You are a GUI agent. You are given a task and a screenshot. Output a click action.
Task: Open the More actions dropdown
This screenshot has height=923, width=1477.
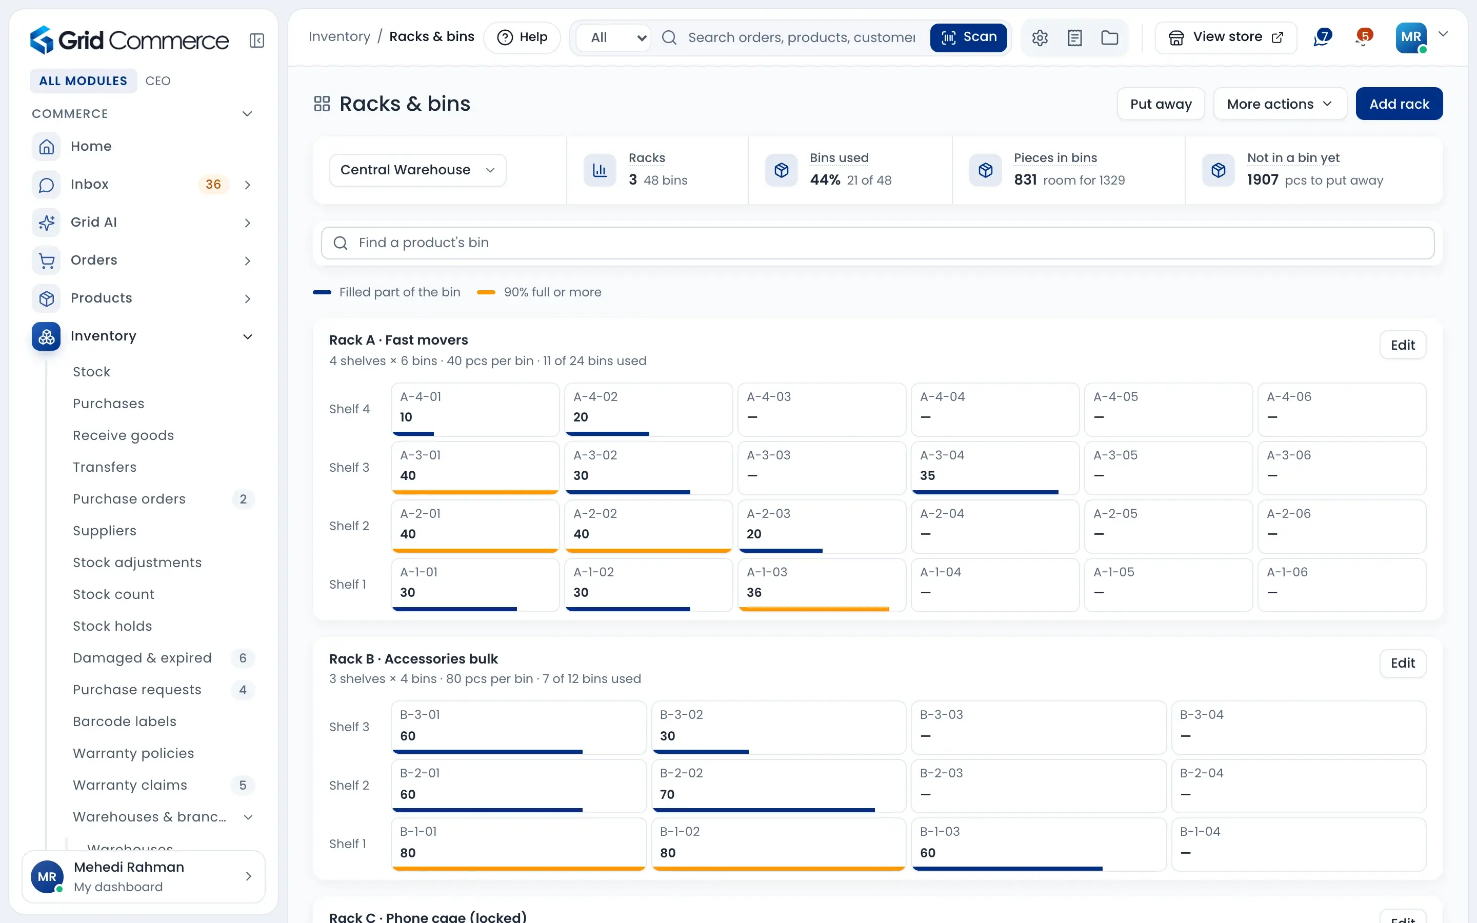pos(1280,104)
